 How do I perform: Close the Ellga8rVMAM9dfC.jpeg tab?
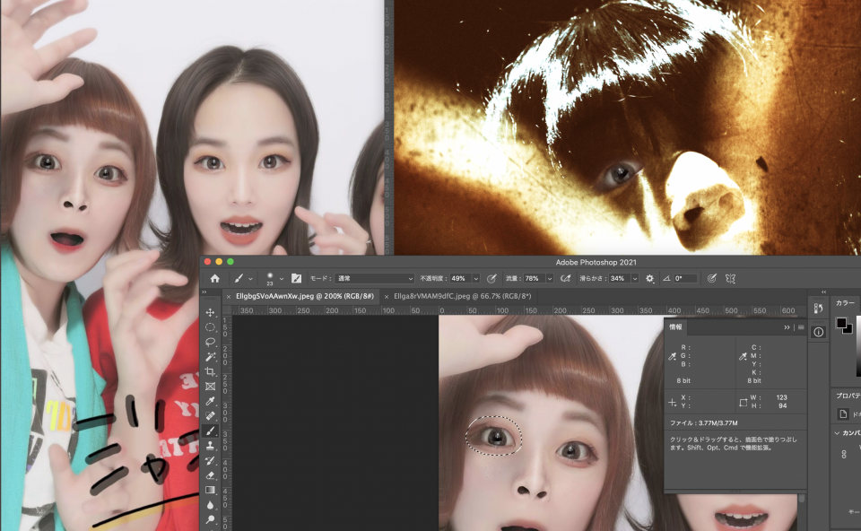coord(387,297)
